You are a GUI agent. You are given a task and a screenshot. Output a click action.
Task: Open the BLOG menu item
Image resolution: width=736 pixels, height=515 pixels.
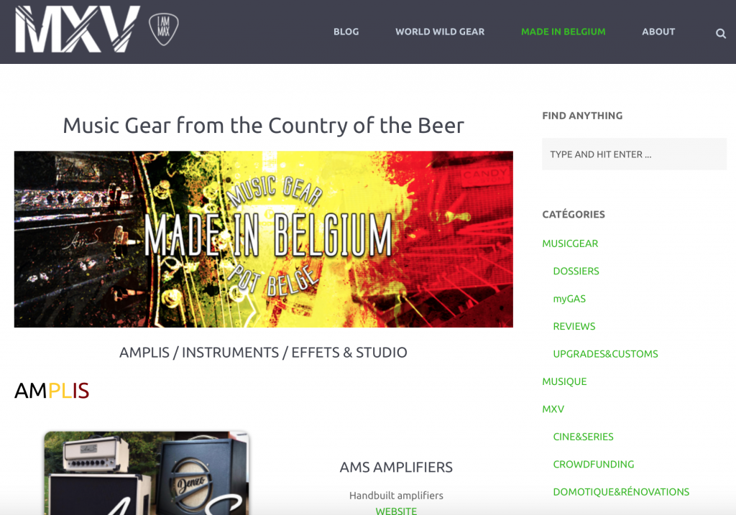point(346,32)
